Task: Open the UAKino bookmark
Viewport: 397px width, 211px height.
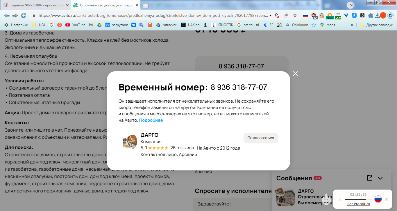Action: (x=190, y=25)
